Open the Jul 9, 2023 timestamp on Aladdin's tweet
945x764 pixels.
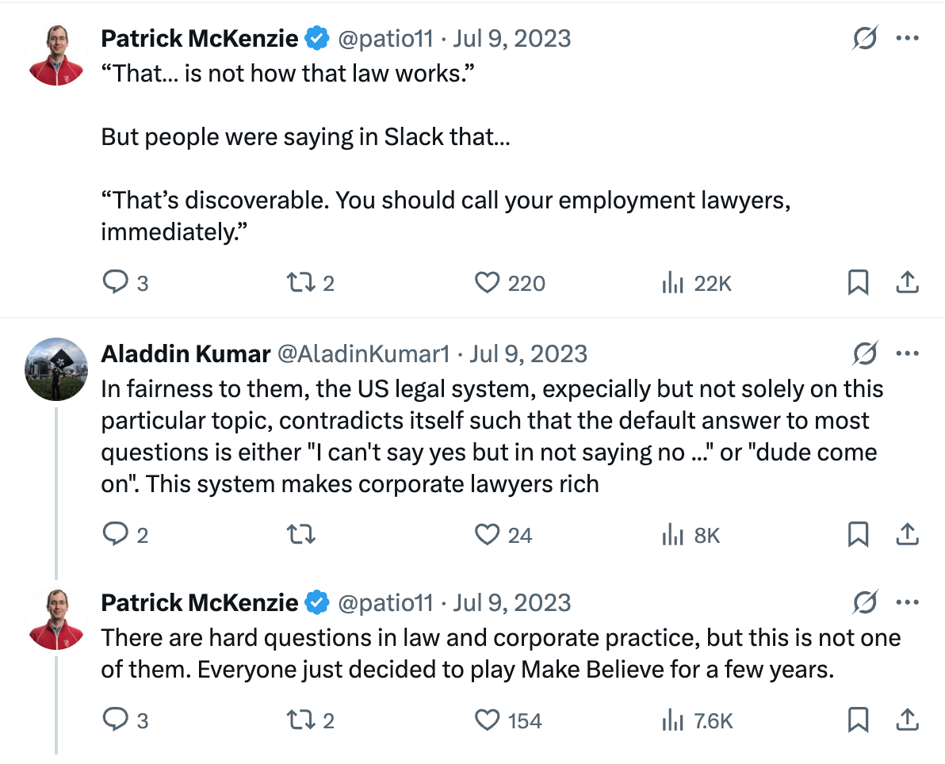point(529,353)
